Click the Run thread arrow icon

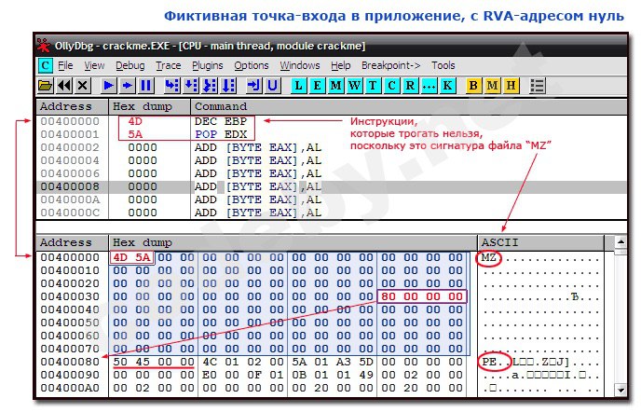[x=127, y=86]
